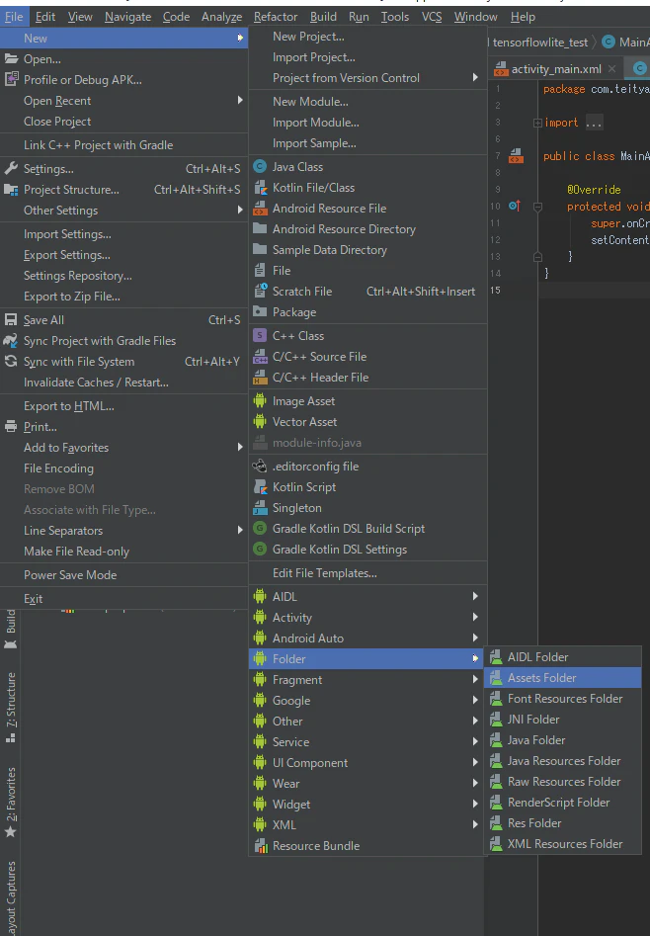650x936 pixels.
Task: Select Export to Zip File... entry
Action: 124,297
